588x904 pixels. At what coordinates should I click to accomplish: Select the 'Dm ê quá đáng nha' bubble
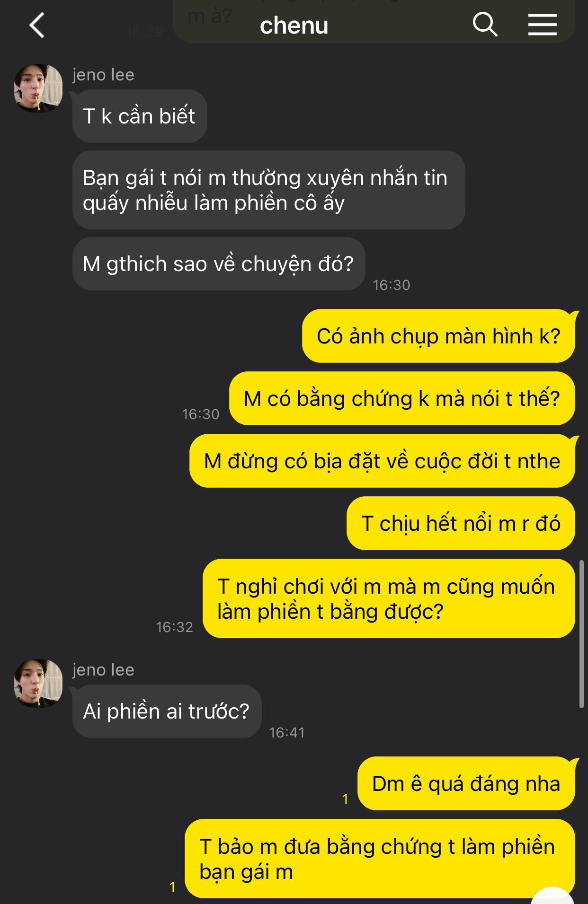tap(466, 784)
